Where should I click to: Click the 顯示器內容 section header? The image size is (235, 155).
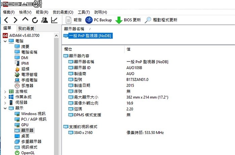coord(76,56)
